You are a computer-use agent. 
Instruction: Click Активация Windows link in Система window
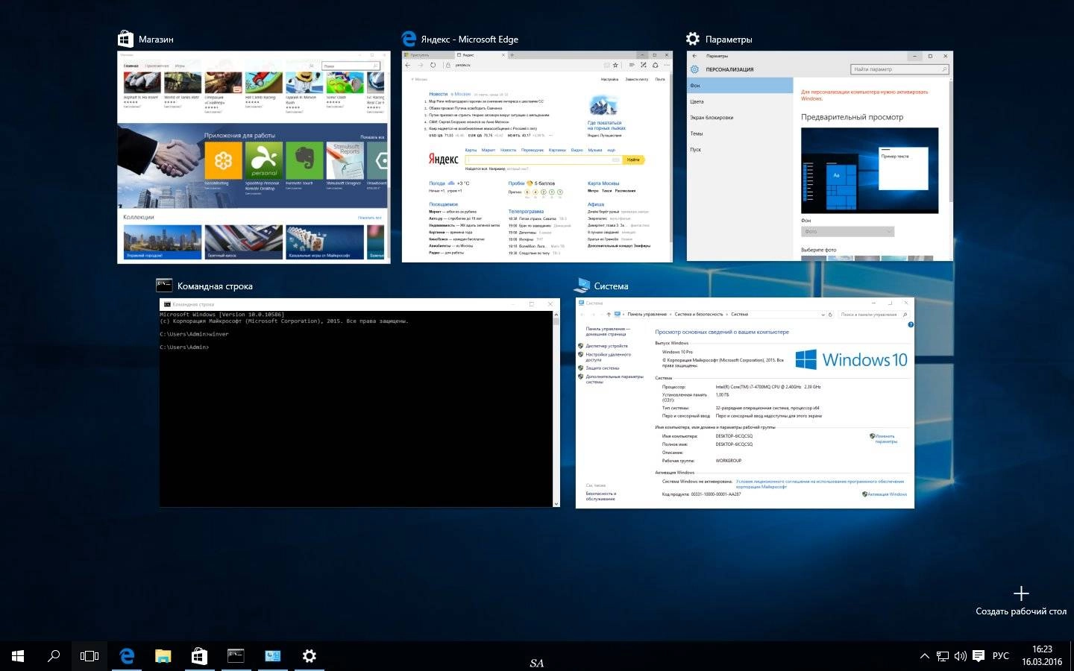(x=887, y=494)
